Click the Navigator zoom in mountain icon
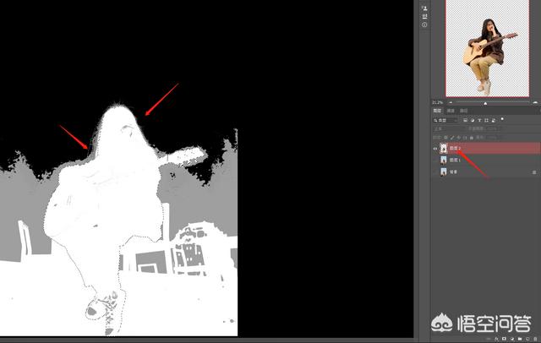Screen dimensions: 541x343 coord(535,102)
